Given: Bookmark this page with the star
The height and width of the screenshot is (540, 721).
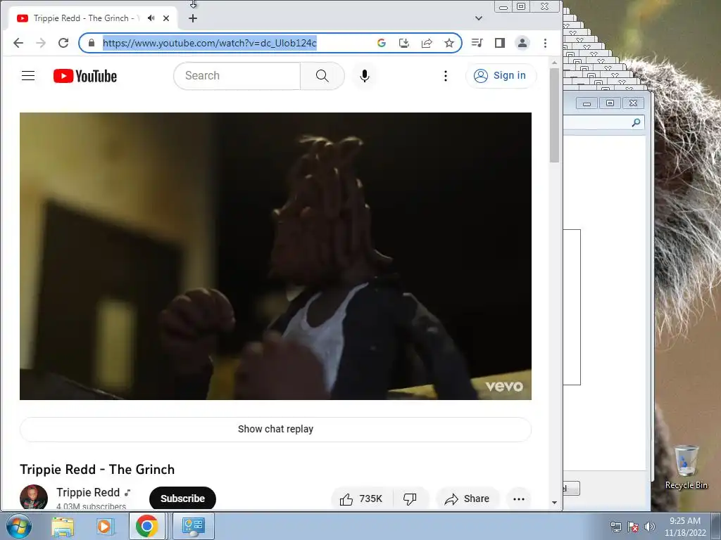Looking at the screenshot, I should click(449, 43).
